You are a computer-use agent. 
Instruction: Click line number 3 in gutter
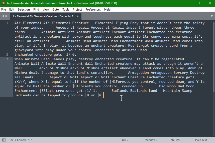pos(7,59)
